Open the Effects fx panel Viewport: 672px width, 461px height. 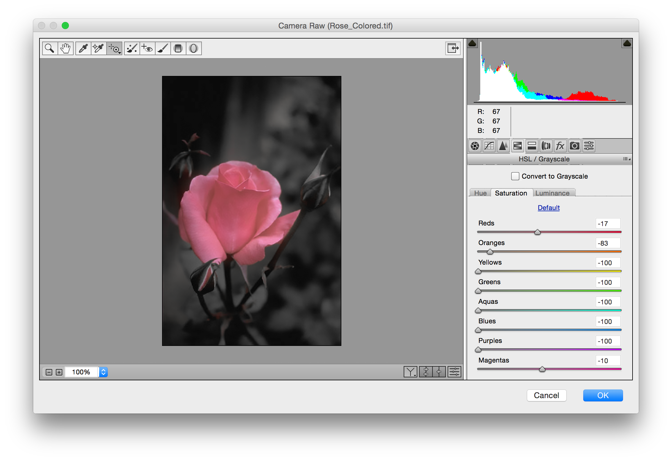click(x=560, y=146)
